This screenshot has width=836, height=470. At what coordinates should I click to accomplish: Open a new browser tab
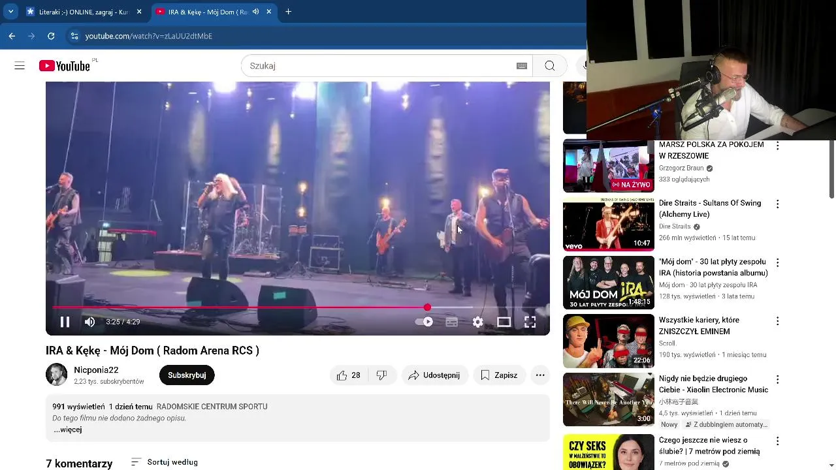pyautogui.click(x=288, y=12)
